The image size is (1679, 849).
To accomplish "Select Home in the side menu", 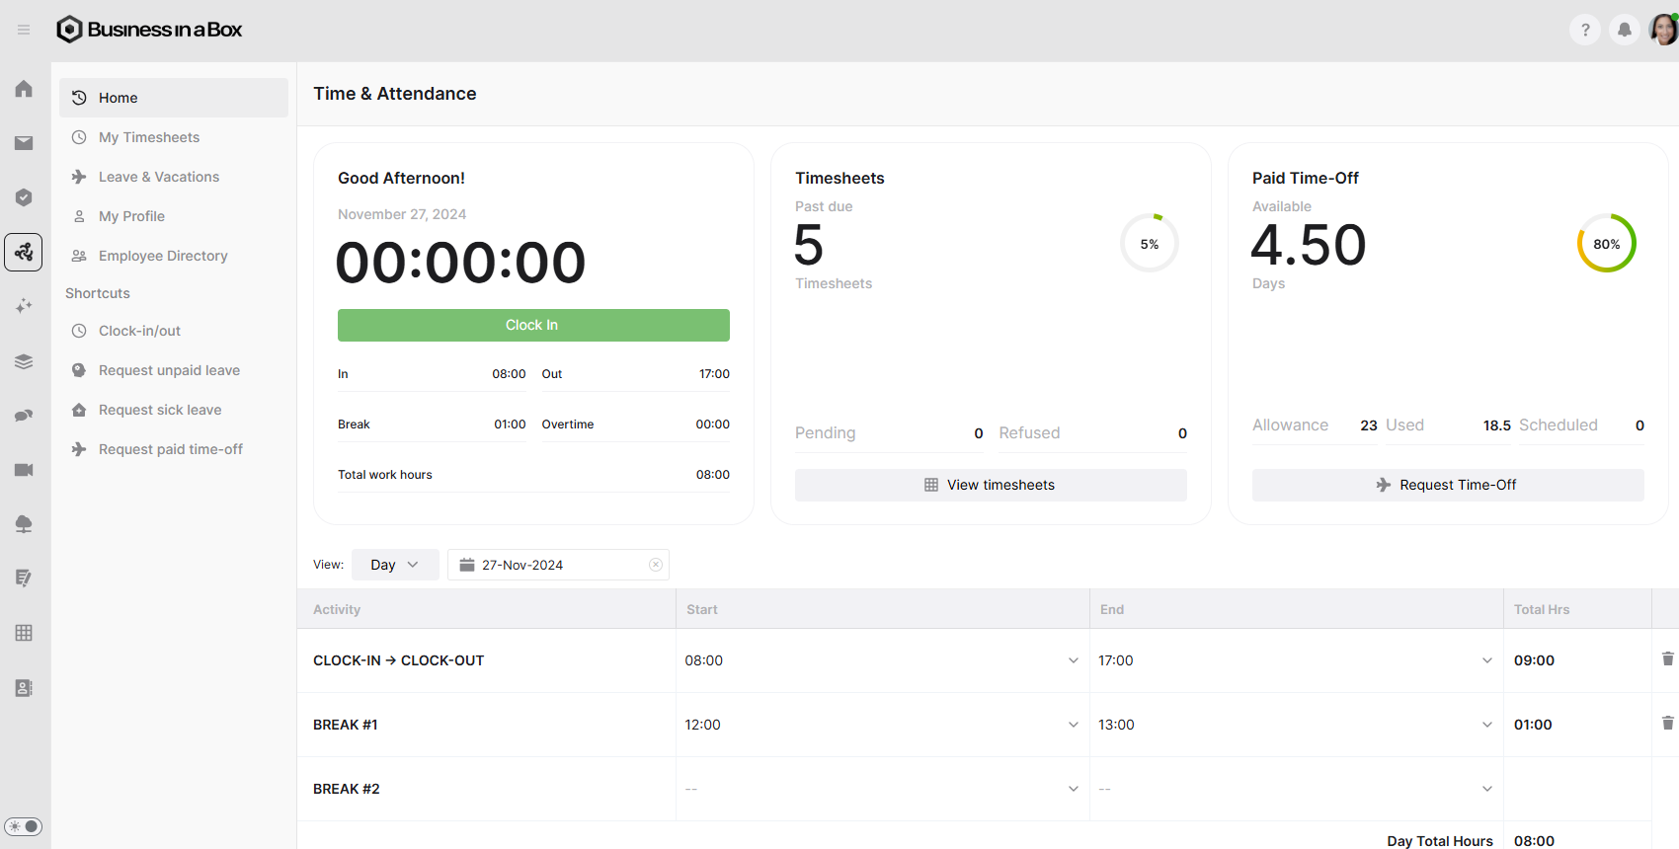I will (174, 98).
